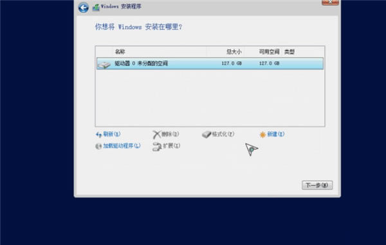
Task: Click the 名称 column header
Action: click(x=120, y=52)
